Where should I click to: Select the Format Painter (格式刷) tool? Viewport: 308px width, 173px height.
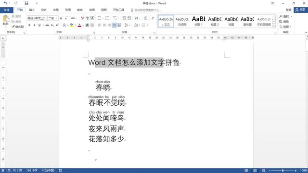(x=17, y=26)
